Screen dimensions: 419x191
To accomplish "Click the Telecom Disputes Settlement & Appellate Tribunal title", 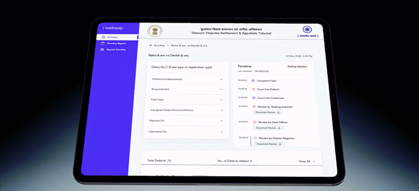I will click(x=231, y=33).
